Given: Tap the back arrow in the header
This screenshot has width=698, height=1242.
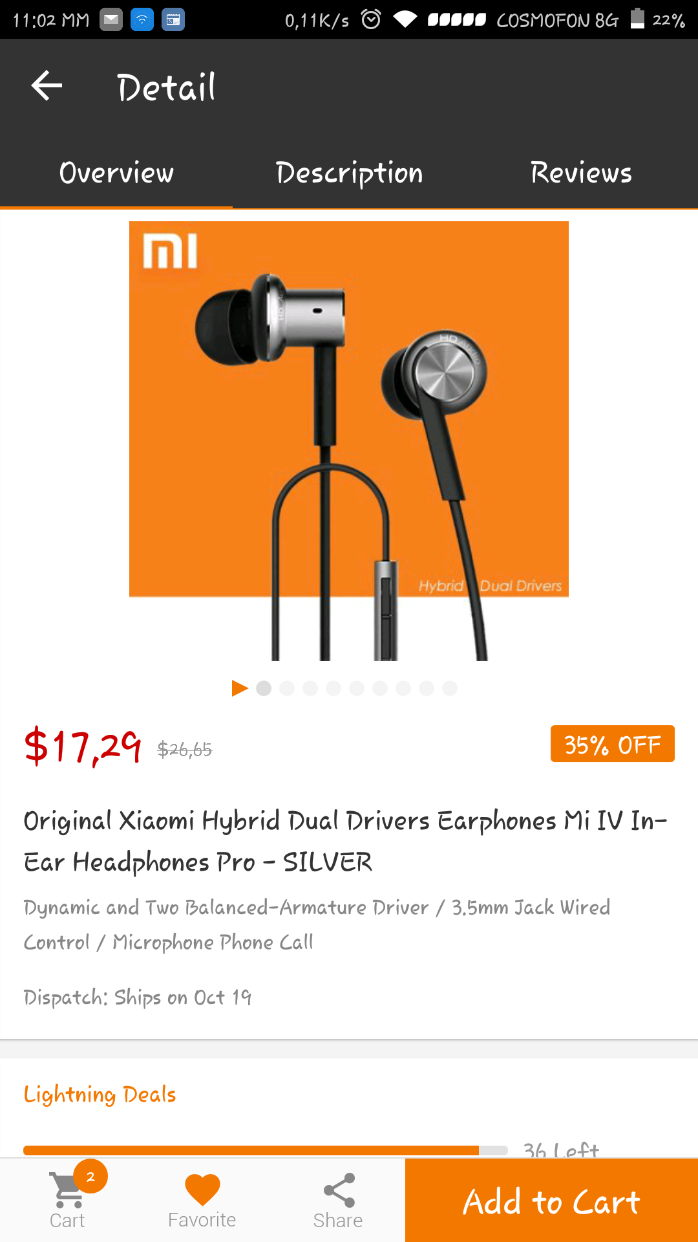Looking at the screenshot, I should coord(47,86).
